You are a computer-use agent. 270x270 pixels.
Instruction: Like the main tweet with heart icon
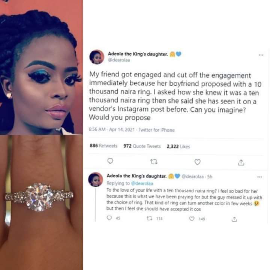coord(197,162)
